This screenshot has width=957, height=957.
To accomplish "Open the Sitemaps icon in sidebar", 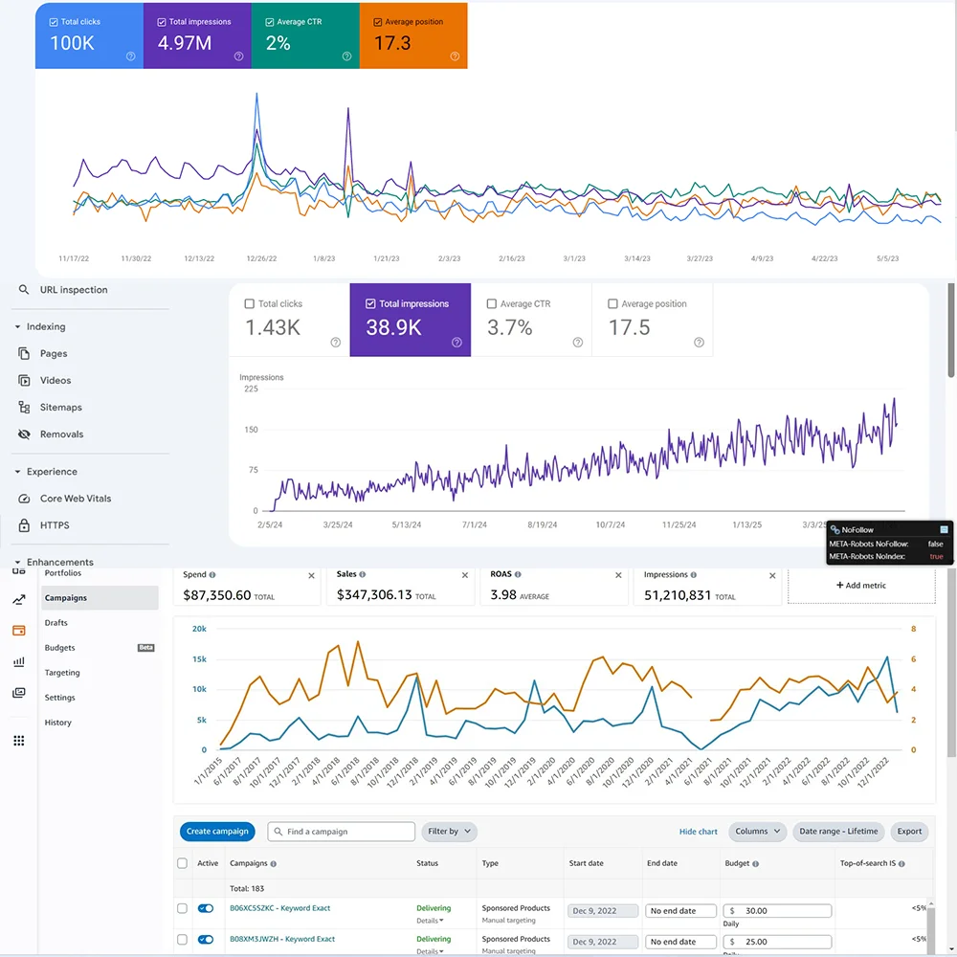I will [24, 408].
